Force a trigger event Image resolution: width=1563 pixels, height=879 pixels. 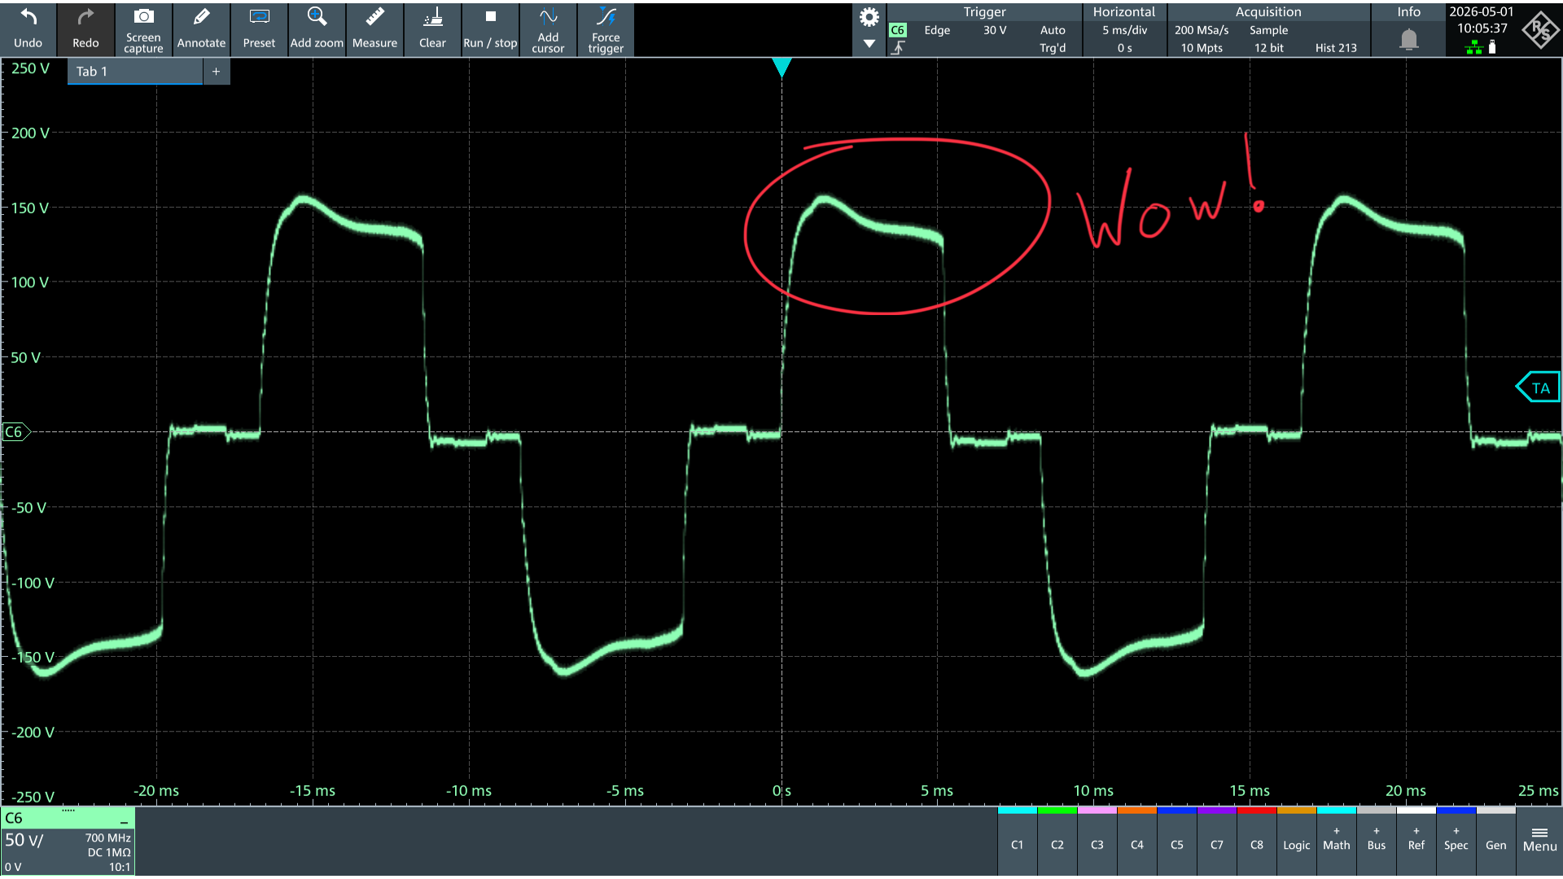point(606,29)
